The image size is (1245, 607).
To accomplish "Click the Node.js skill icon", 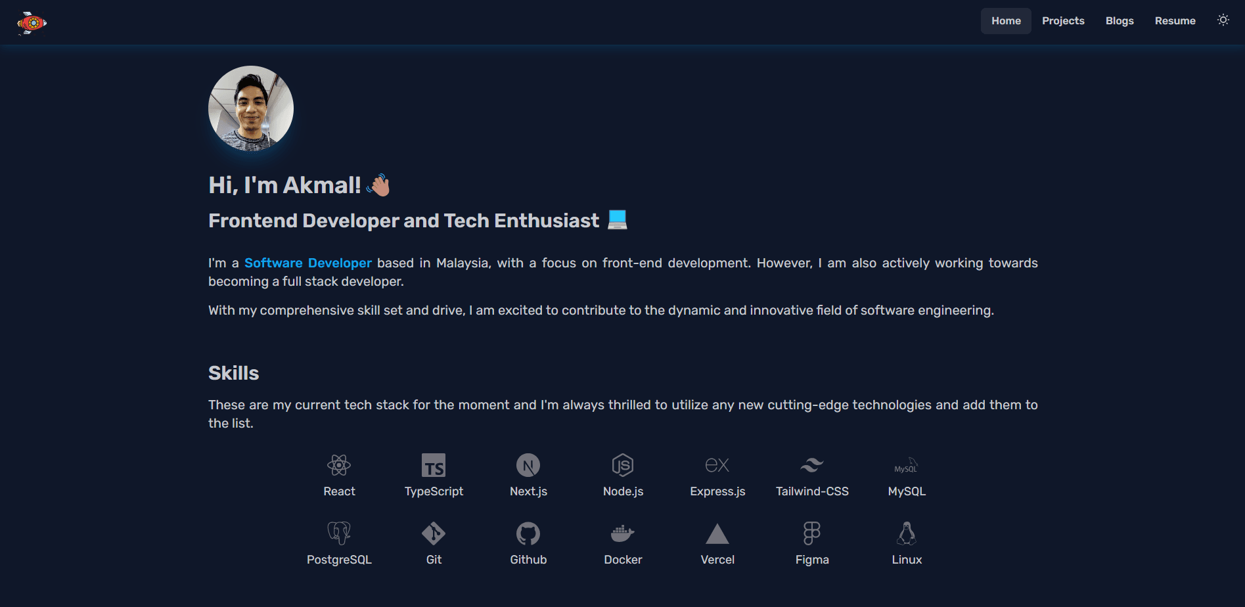I will pos(623,465).
